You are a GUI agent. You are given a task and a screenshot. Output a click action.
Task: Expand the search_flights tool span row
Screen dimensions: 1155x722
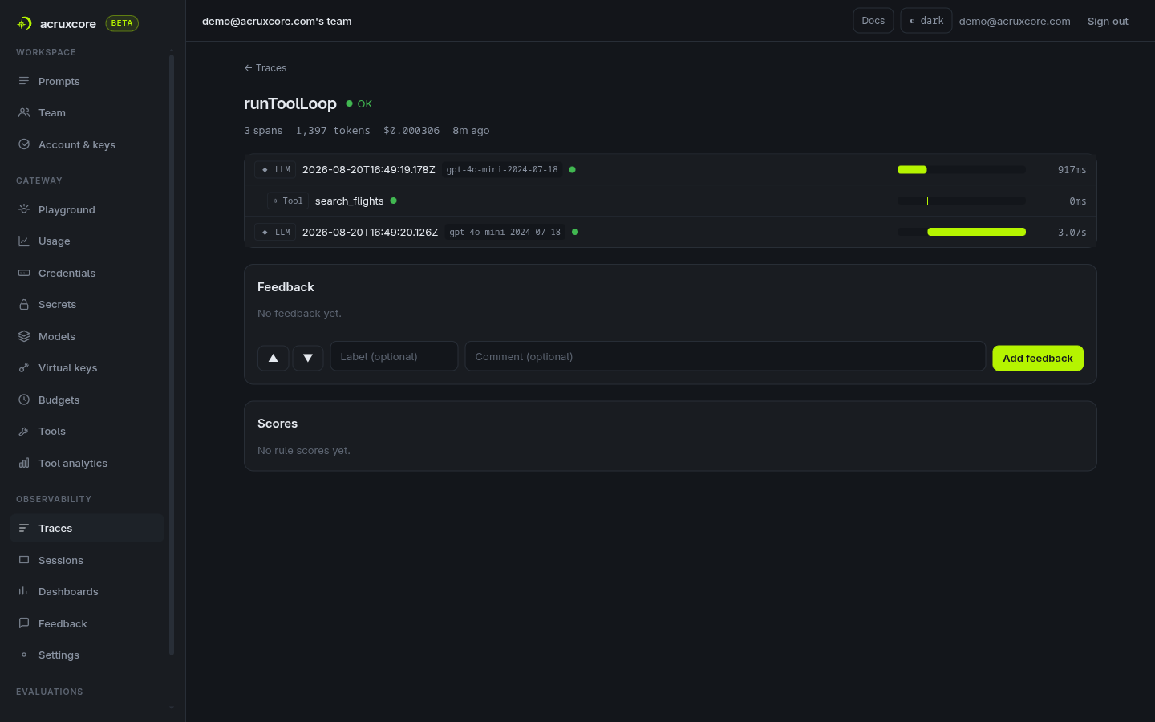[x=670, y=201]
